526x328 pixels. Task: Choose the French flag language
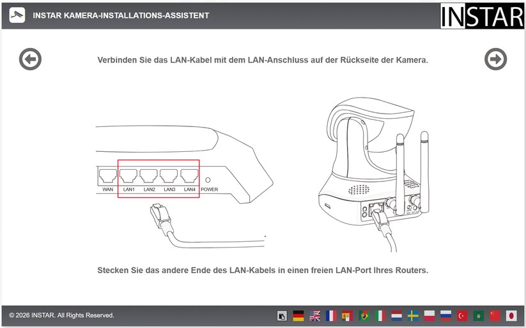tap(331, 316)
